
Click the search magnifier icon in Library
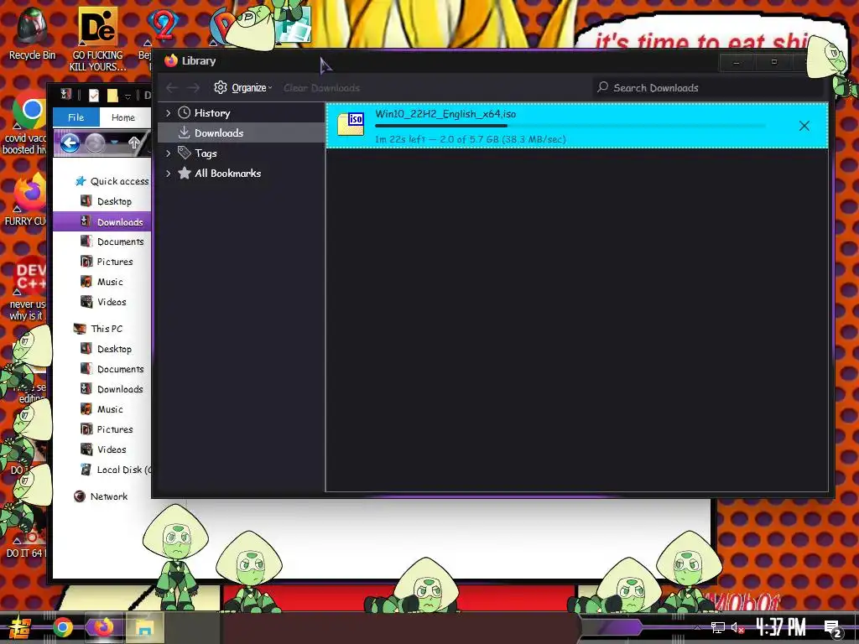602,87
